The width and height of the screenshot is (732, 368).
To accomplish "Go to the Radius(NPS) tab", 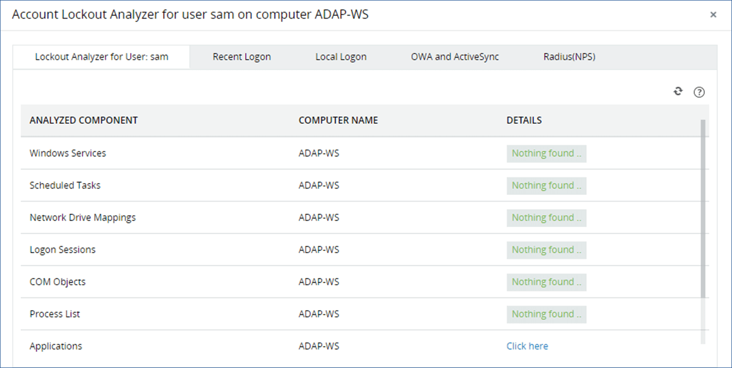I will tap(569, 57).
